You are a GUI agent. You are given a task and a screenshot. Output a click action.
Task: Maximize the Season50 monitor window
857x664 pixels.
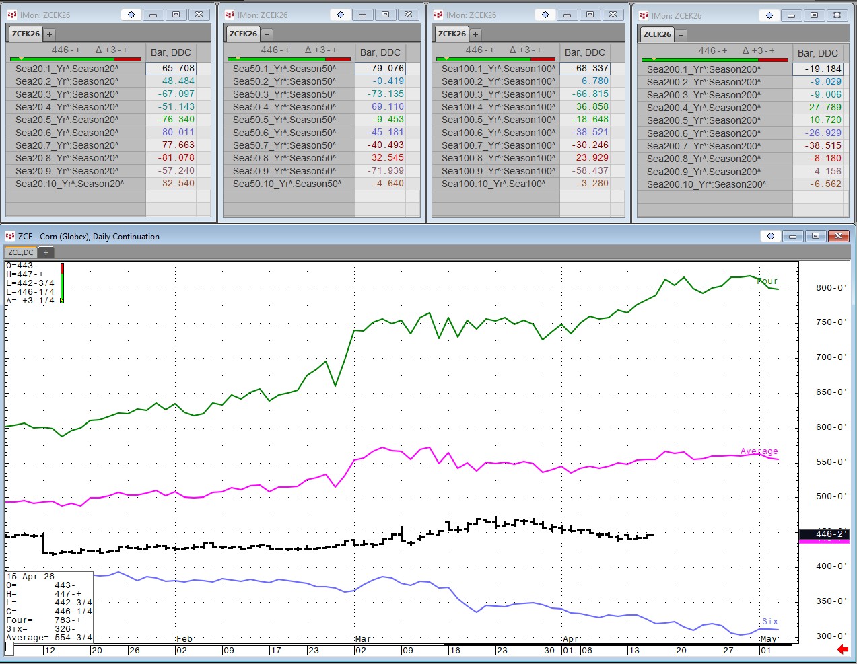[385, 15]
